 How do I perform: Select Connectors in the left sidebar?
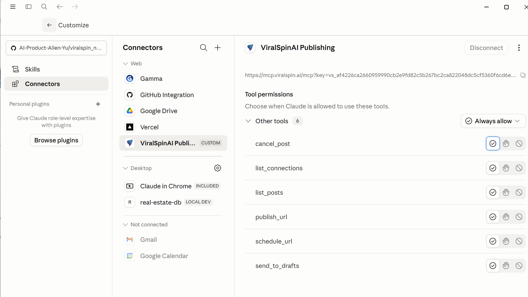point(56,84)
